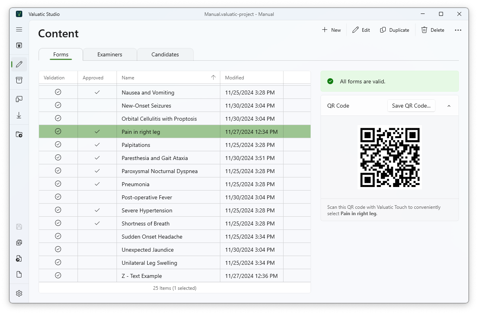
Task: Click the blank document sidebar icon
Action: pos(19,274)
